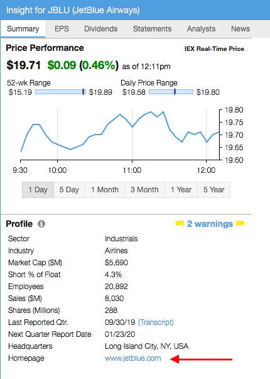Click the $5,690 market cap value
Image resolution: width=270 pixels, height=379 pixels.
click(x=116, y=263)
